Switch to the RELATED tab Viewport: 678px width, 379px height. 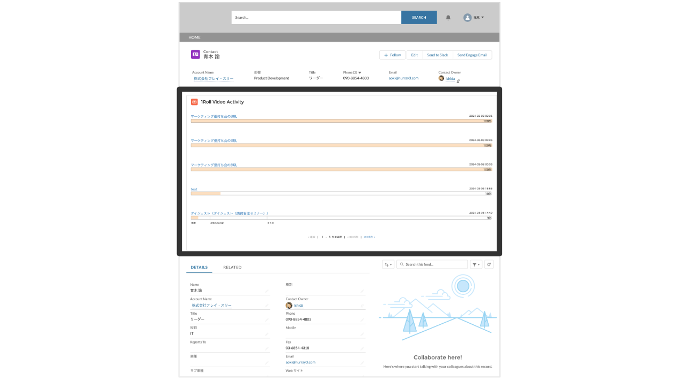[x=232, y=267]
